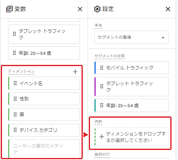This screenshot has height=160, width=178.
Task: Click the セグメントの比較 label
Action: (x=110, y=56)
